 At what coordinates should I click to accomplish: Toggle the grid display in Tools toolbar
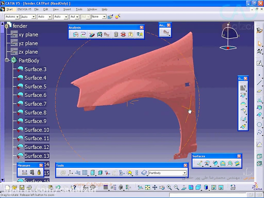(85, 173)
